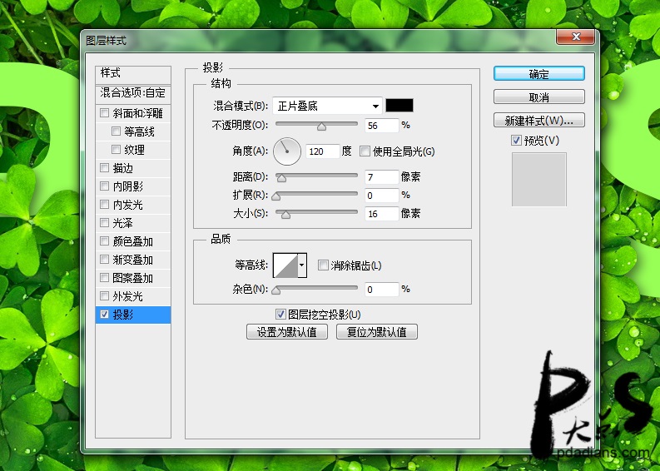Click the angle dial control
660x471 pixels.
287,151
